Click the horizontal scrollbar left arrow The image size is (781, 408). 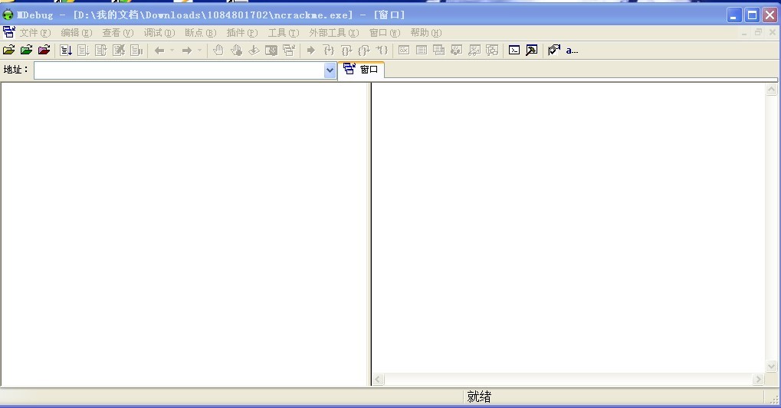[378, 380]
